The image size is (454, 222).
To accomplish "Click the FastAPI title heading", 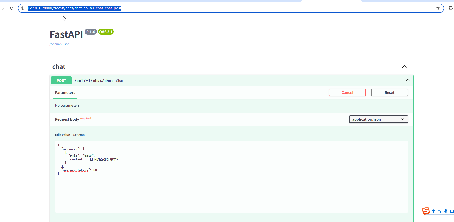I will point(66,34).
